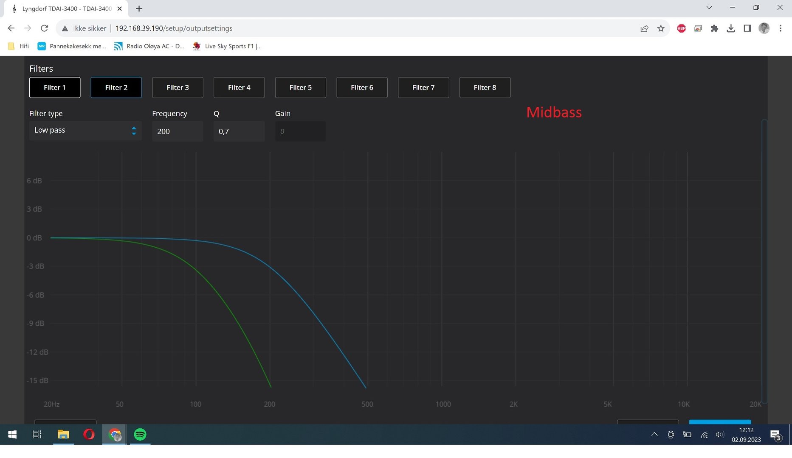The image size is (792, 458).
Task: Open the Chrome three-dot menu
Action: click(781, 28)
